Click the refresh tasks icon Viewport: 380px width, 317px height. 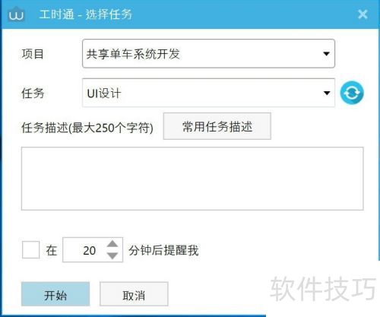tap(352, 93)
